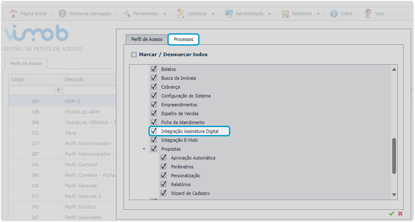
Task: Toggle Marcar / Desmarcar todos checkbox
Action: [134, 55]
